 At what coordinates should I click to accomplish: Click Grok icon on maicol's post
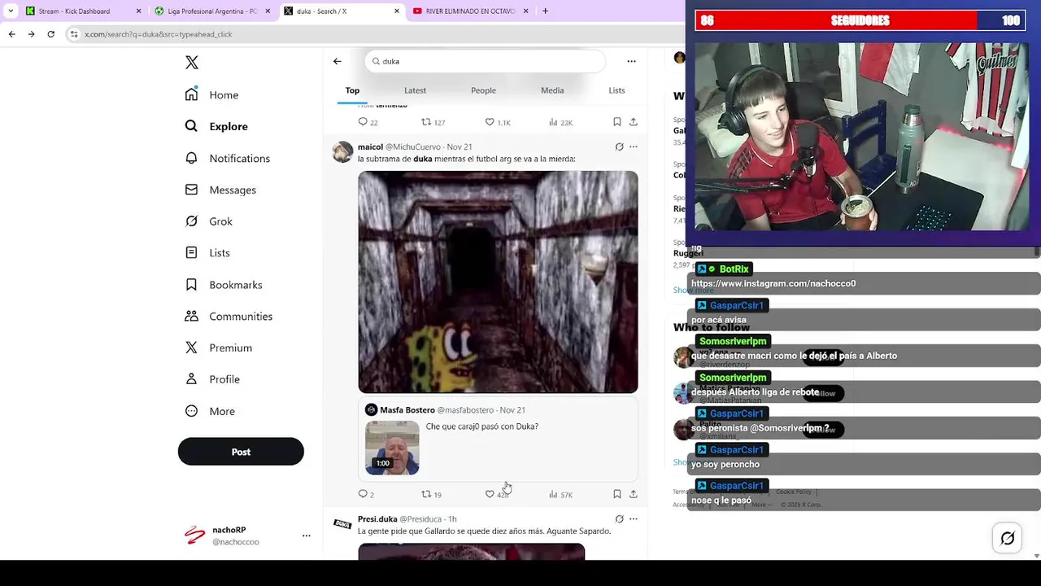click(x=619, y=146)
